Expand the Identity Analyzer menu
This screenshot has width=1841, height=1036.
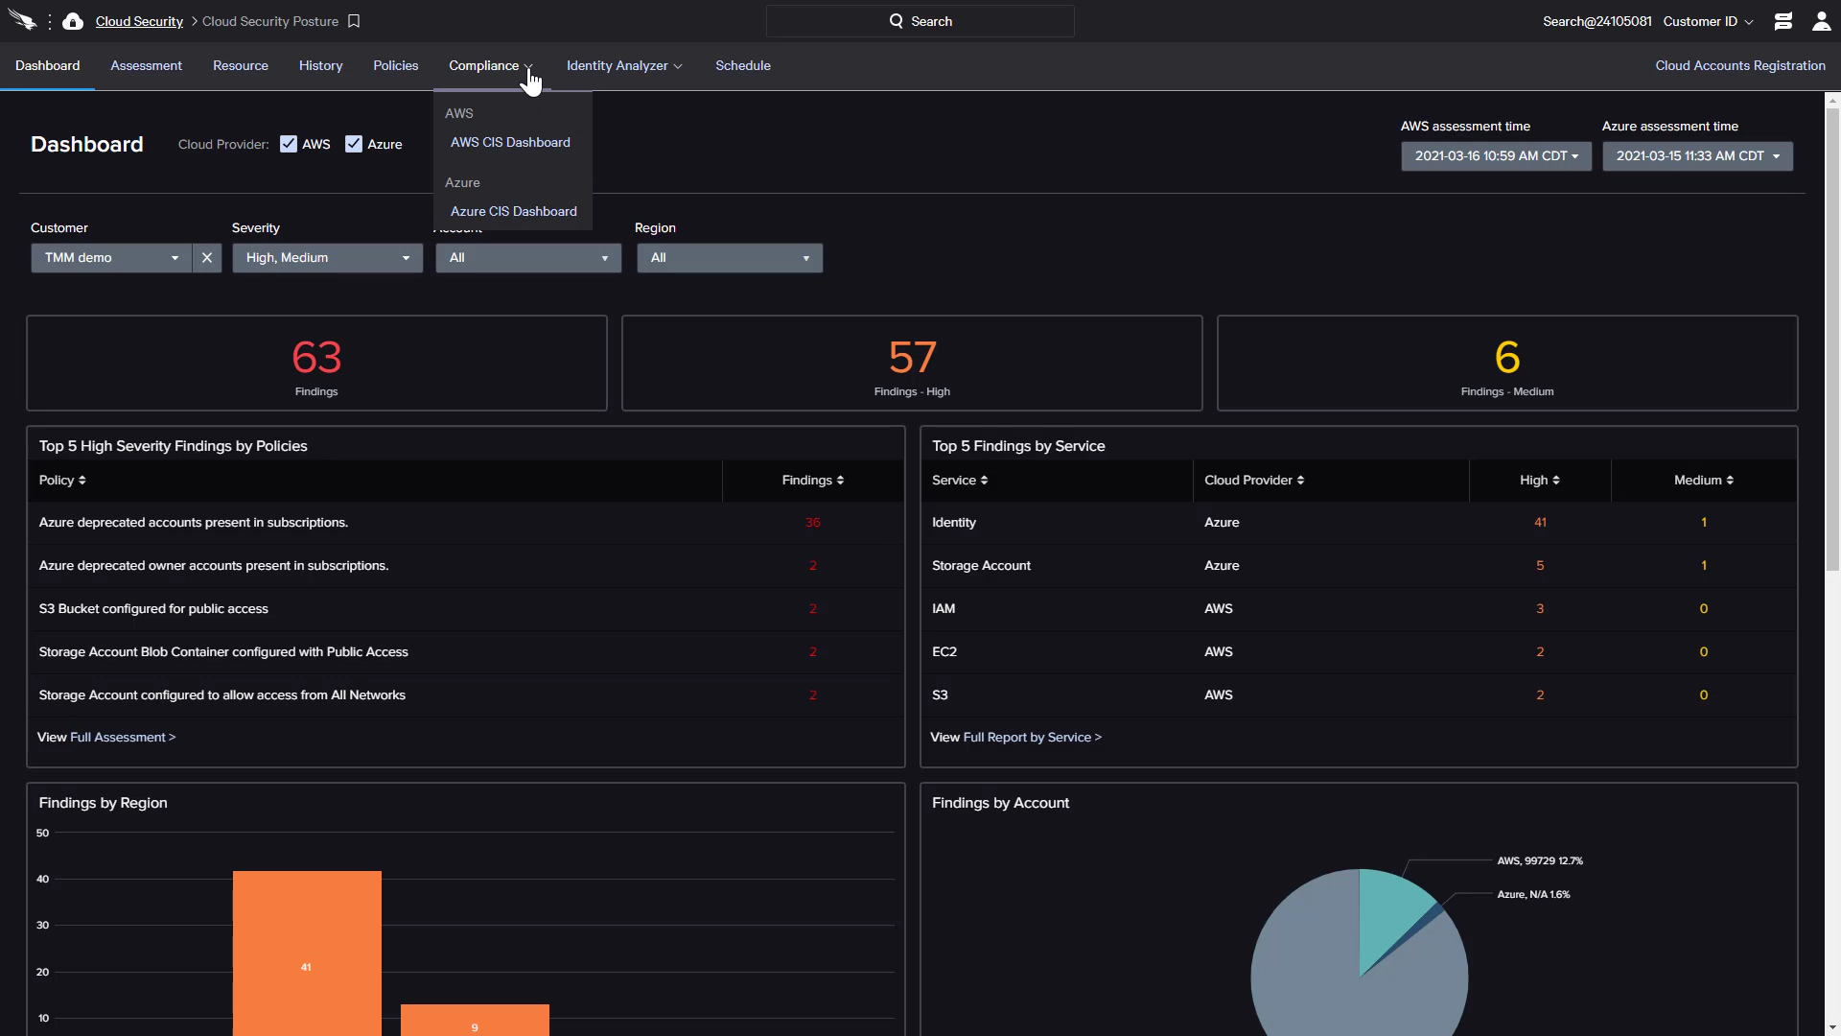tap(624, 66)
